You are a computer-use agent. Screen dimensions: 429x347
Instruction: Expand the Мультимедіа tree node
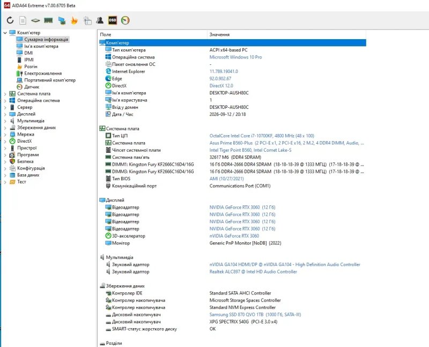5,121
